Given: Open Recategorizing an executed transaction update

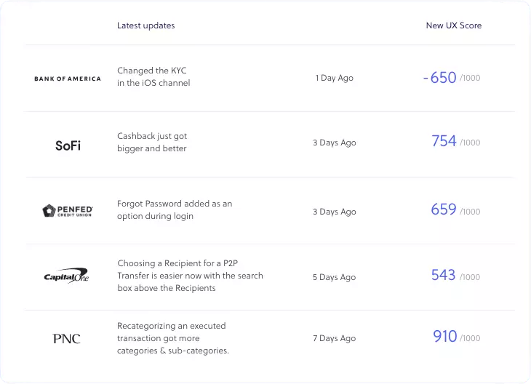Looking at the screenshot, I should (x=173, y=338).
